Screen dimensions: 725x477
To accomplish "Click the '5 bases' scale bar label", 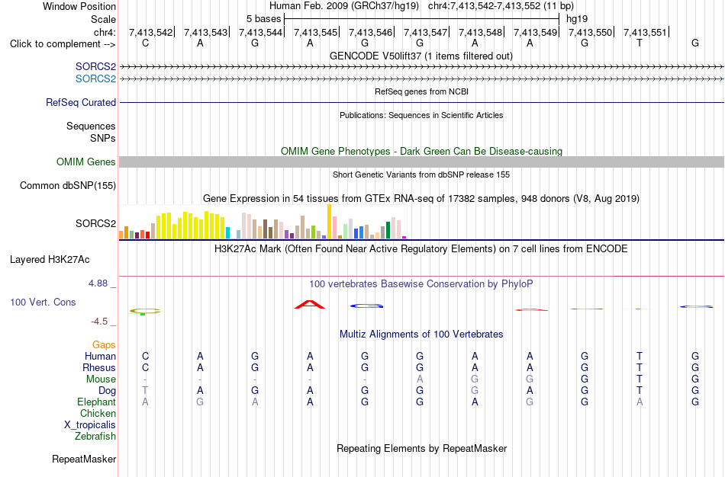I will (x=263, y=19).
